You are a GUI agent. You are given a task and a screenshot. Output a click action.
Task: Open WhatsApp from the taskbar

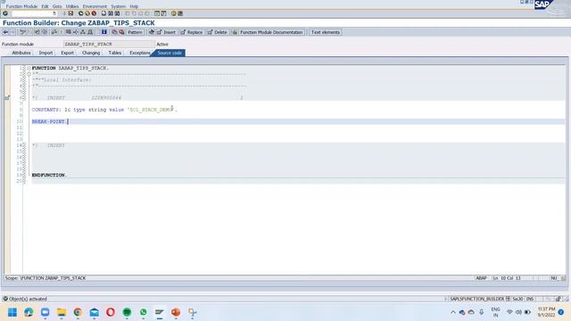click(143, 312)
